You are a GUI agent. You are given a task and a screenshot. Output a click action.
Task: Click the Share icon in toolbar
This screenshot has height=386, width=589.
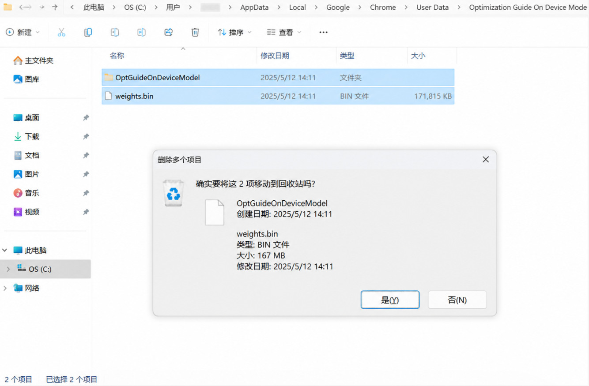click(168, 32)
